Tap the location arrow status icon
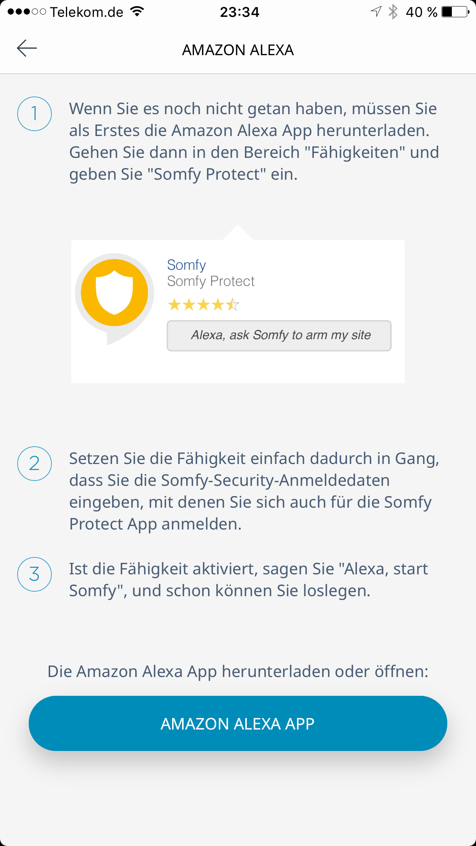This screenshot has width=476, height=846. click(376, 12)
